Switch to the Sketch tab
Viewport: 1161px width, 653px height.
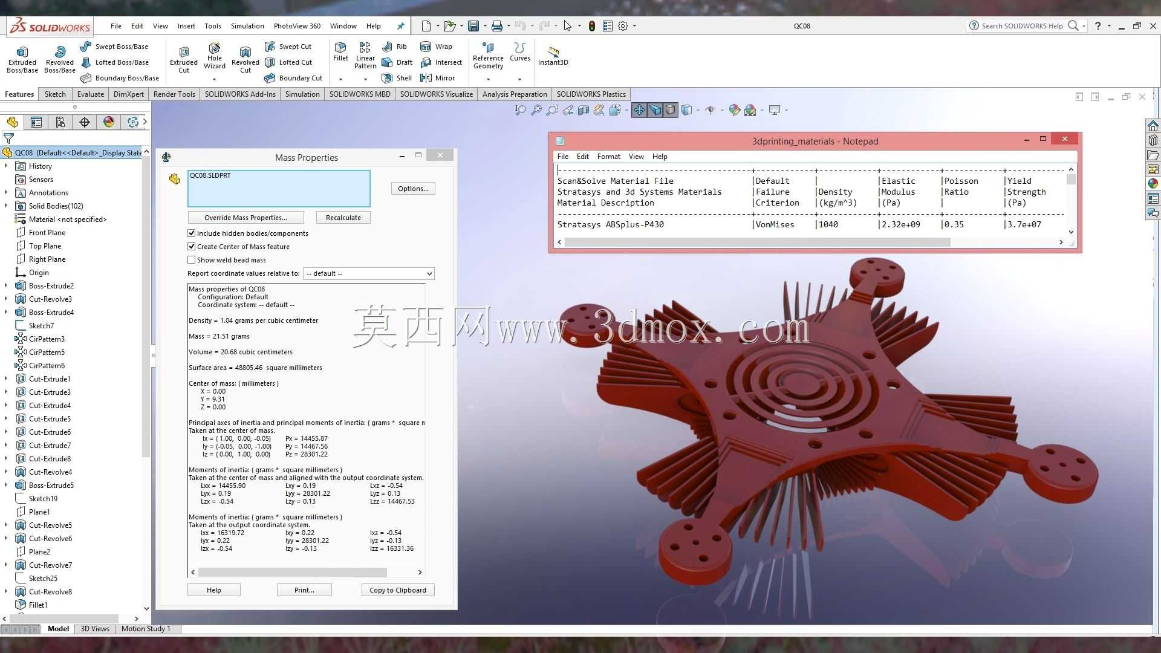pos(55,94)
